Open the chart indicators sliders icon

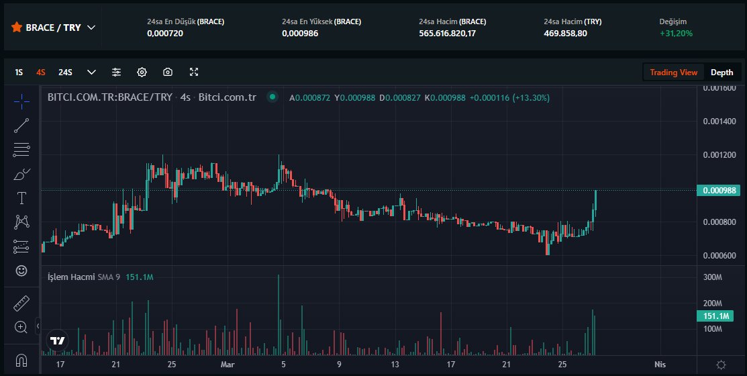(x=116, y=72)
